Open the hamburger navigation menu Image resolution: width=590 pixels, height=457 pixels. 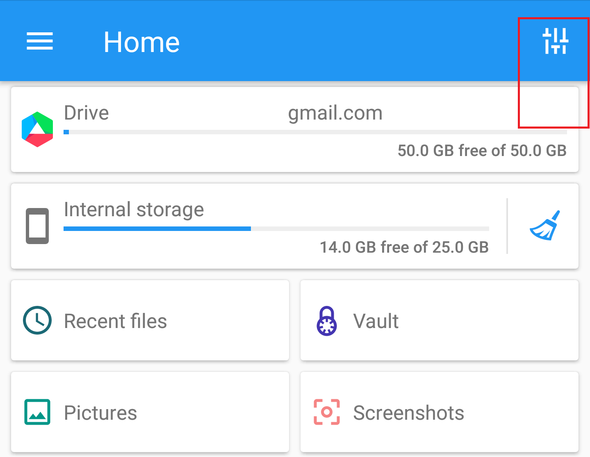click(x=40, y=41)
